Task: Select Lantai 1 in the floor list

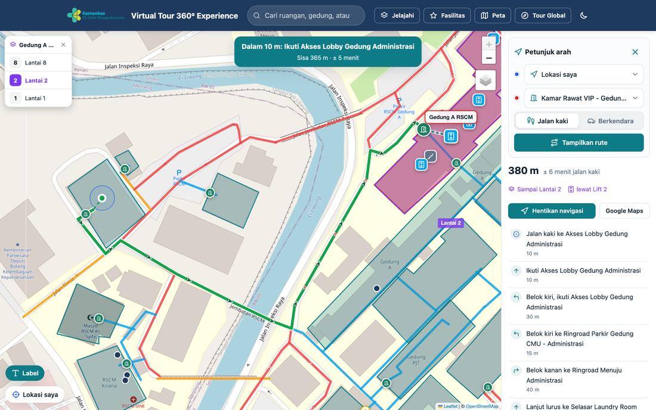Action: tap(38, 98)
